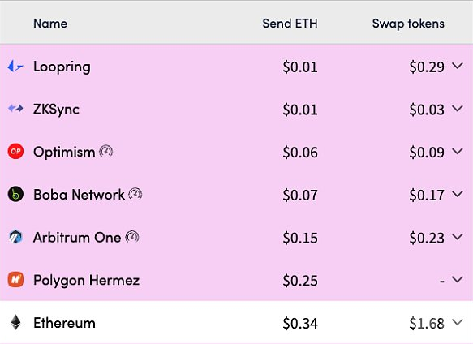Click the gauge icon beside Arbitrum One

point(132,237)
